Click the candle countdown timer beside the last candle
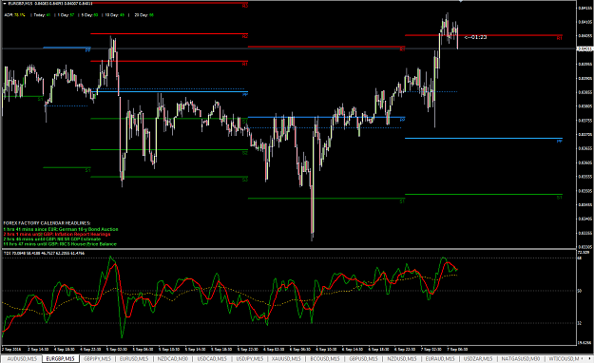The image size is (594, 363). point(475,37)
